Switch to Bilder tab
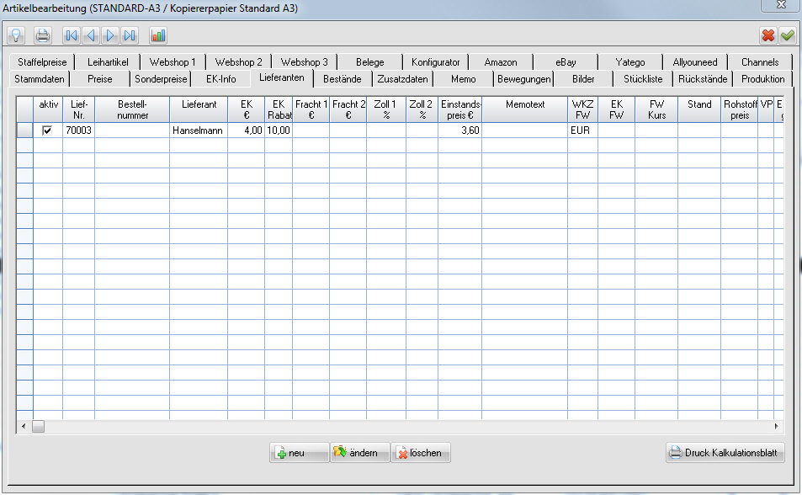The width and height of the screenshot is (802, 495). point(583,79)
